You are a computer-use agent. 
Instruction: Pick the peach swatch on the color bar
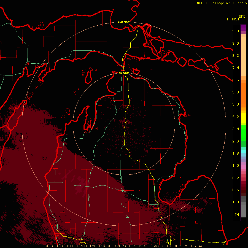[x=243, y=57]
